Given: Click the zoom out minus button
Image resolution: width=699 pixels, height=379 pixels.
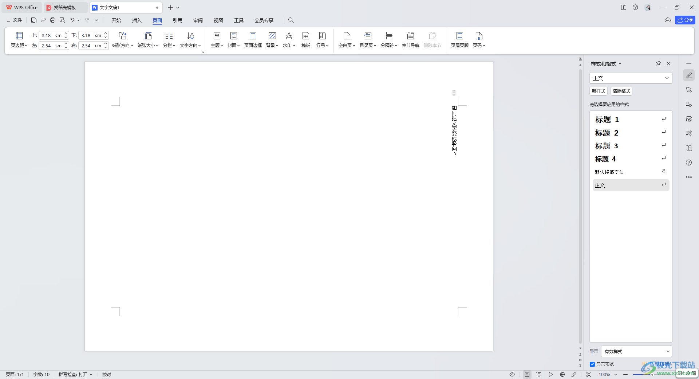Looking at the screenshot, I should pos(625,374).
